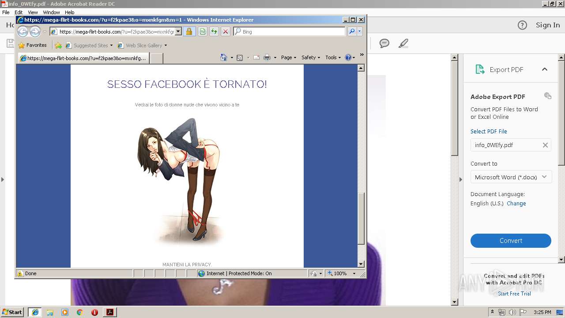Open File menu in Acrobat Reader

click(x=6, y=12)
